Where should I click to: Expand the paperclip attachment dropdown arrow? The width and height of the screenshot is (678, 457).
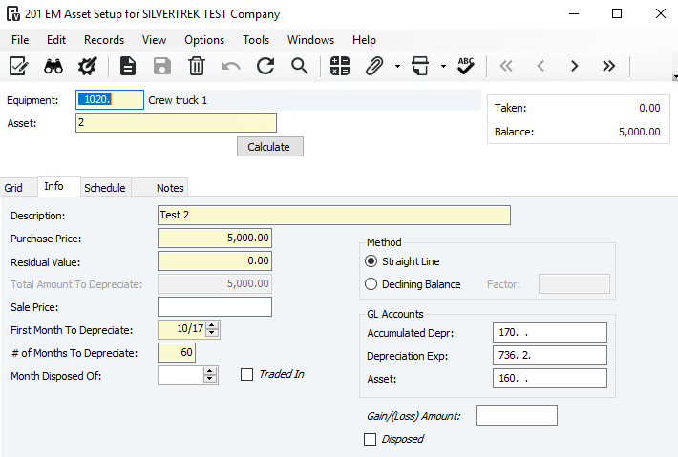click(397, 67)
